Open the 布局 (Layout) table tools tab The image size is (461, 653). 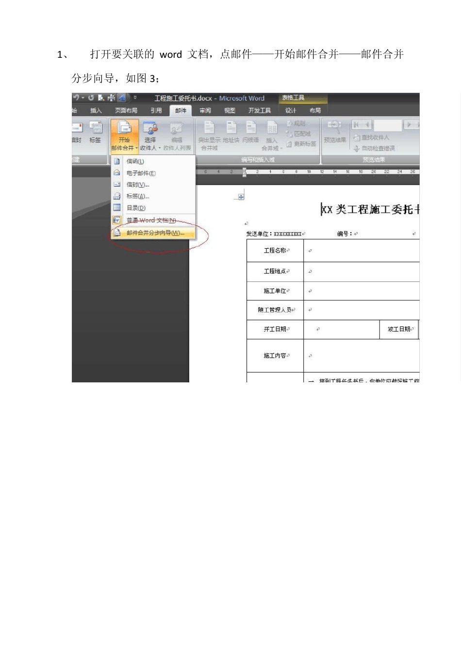(315, 111)
